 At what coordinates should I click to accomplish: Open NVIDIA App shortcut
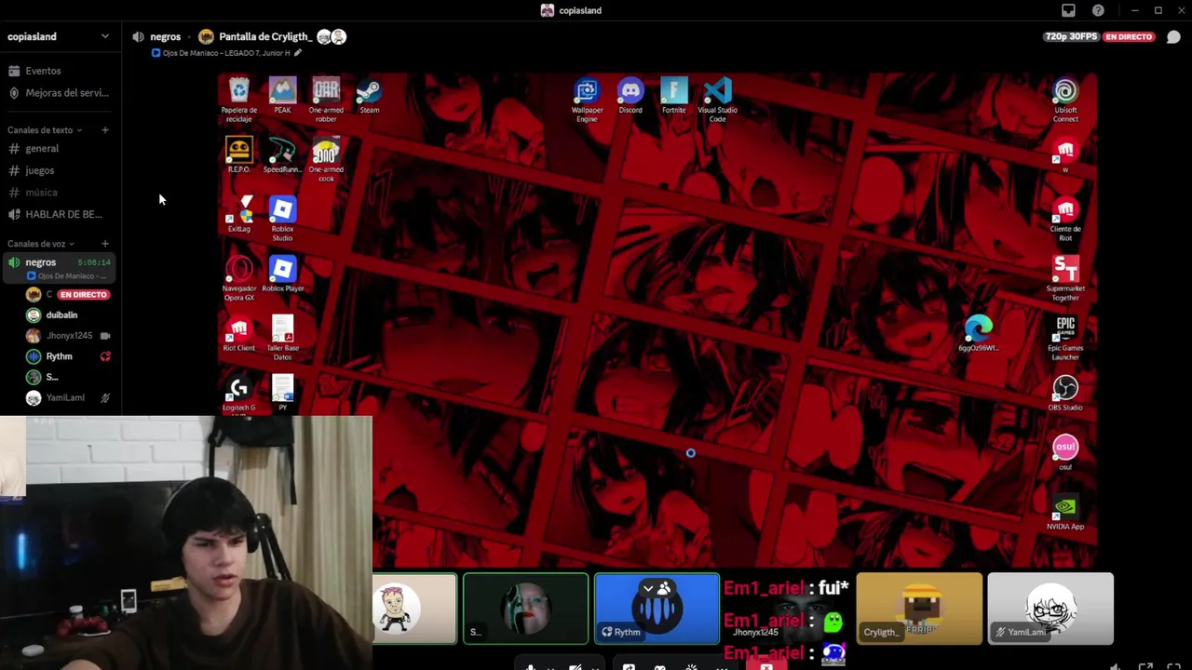click(1065, 512)
